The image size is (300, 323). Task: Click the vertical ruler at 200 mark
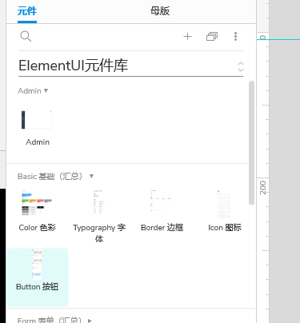point(262,187)
